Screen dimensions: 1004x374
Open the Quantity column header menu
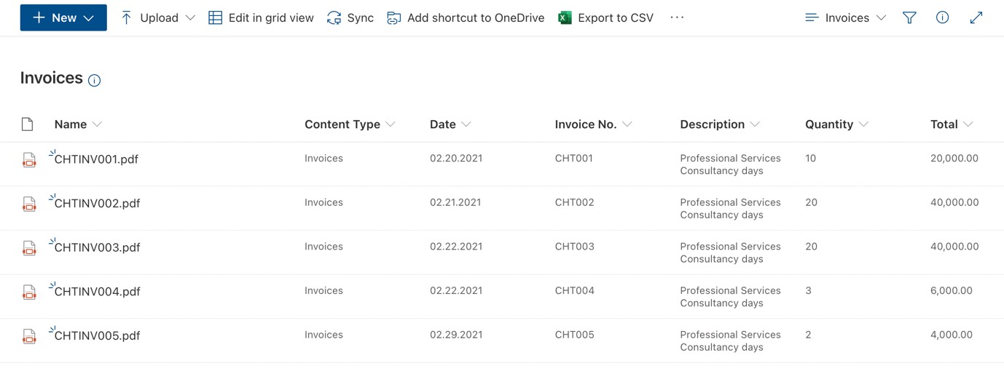[836, 124]
